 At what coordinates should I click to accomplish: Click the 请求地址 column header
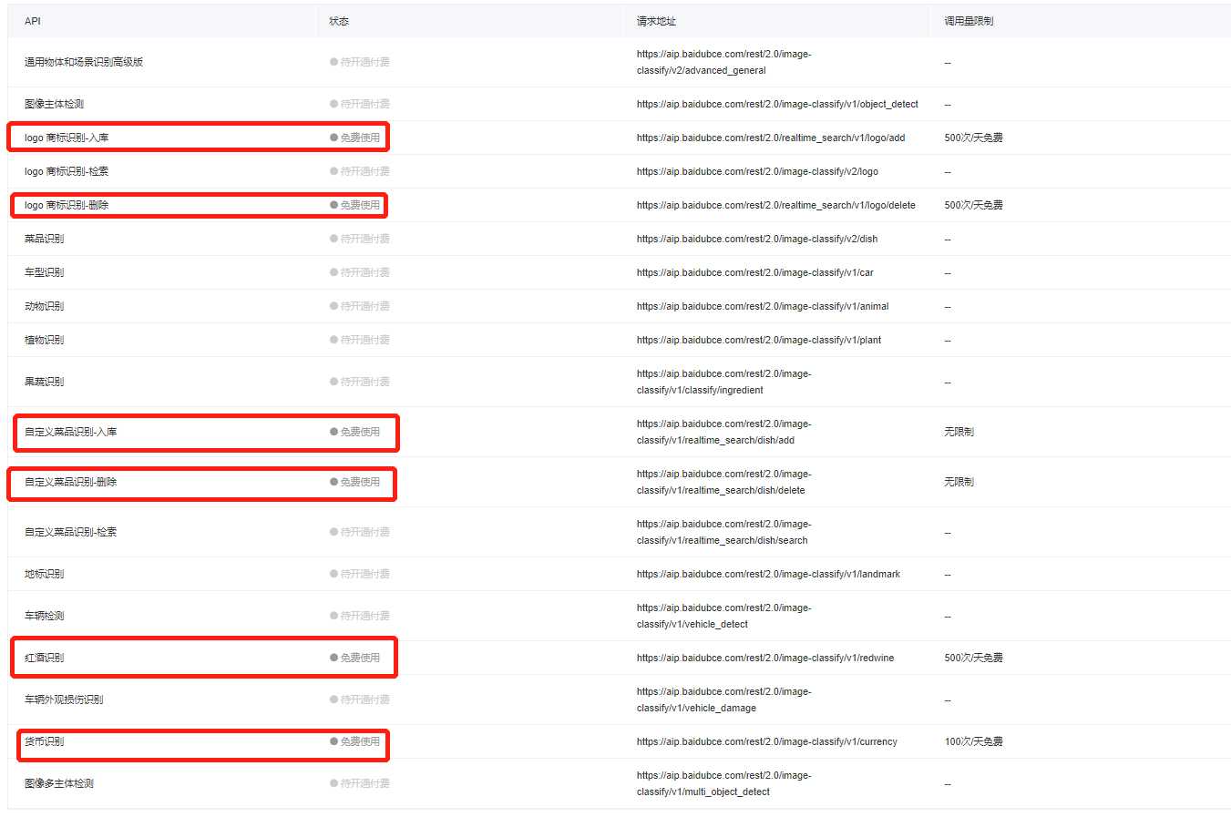click(656, 21)
